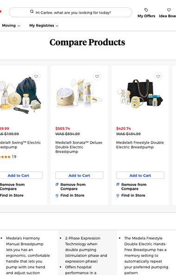Add Medela Freestyle Double to cart

(140, 175)
